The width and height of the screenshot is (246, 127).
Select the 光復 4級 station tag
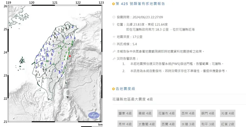point(228,113)
